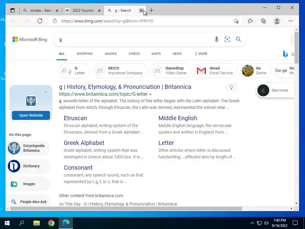This screenshot has height=229, width=305.
Task: Open Google Chrome from taskbar
Action: [51, 223]
